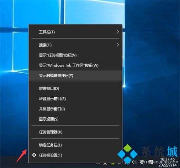Open the clock showing 18:37:45
Viewport: 180px width, 168px height.
pos(167,159)
